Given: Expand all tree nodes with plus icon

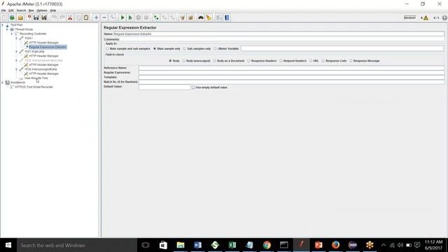Looking at the screenshot, I should (x=97, y=17).
